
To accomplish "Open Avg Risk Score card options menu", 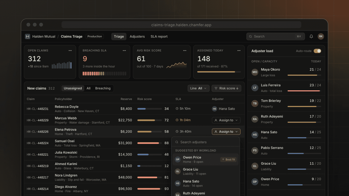I will point(185,51).
